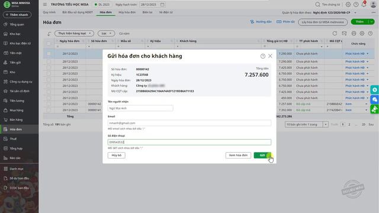379x213 pixels.
Task: Expand Thực hiện hàng loạt dropdown
Action: pyautogui.click(x=74, y=33)
